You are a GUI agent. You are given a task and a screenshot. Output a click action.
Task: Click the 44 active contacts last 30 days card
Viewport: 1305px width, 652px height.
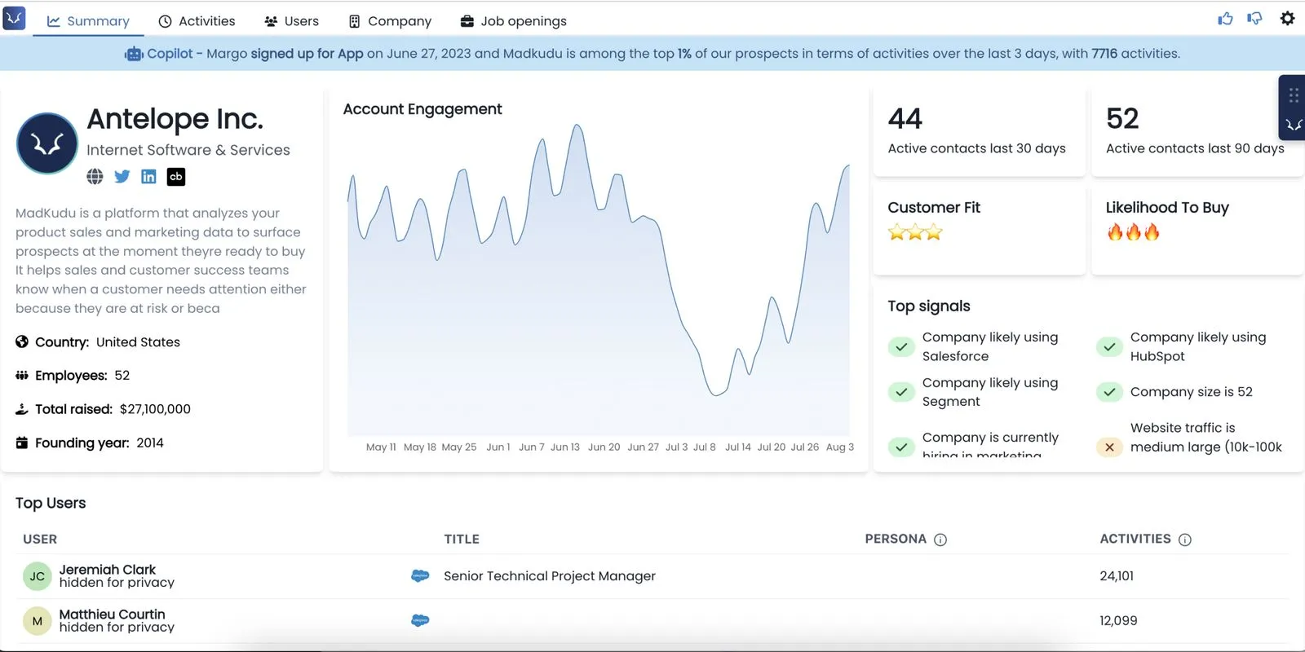[x=979, y=131]
